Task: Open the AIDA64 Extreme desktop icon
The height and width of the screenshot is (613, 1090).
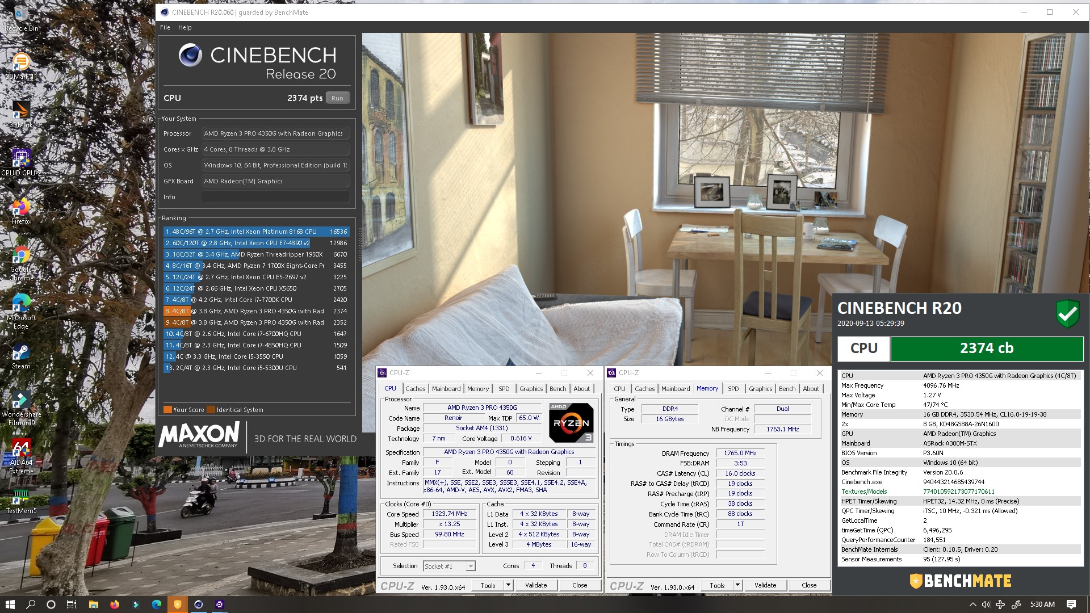Action: (21, 456)
